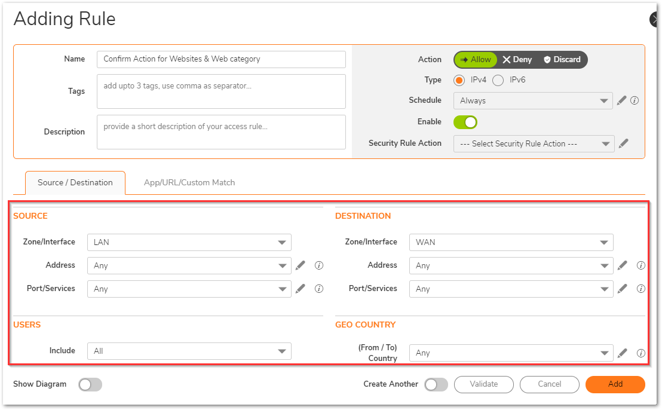Click pencil icon for Source Address
Image resolution: width=662 pixels, height=410 pixels.
tap(301, 265)
